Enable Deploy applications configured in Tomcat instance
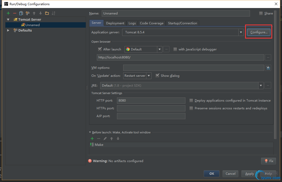Viewport: 282px width, 182px height. coord(191,101)
